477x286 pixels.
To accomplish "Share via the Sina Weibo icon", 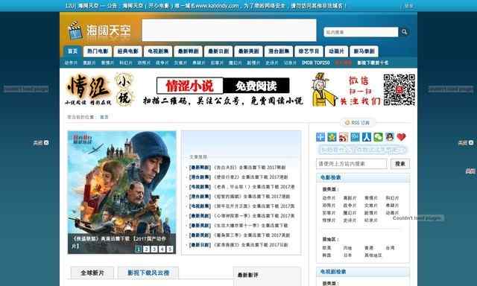I will click(344, 137).
